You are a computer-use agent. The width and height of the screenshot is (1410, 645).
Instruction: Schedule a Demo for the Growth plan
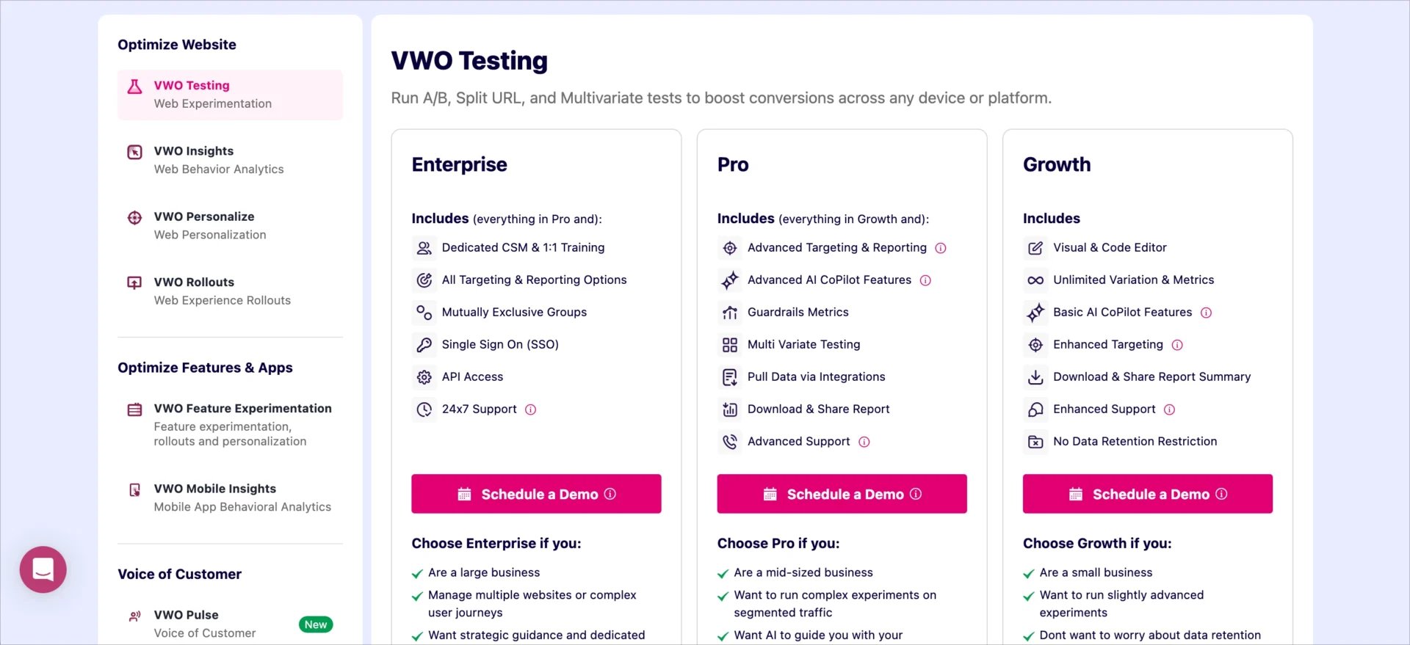(x=1148, y=494)
